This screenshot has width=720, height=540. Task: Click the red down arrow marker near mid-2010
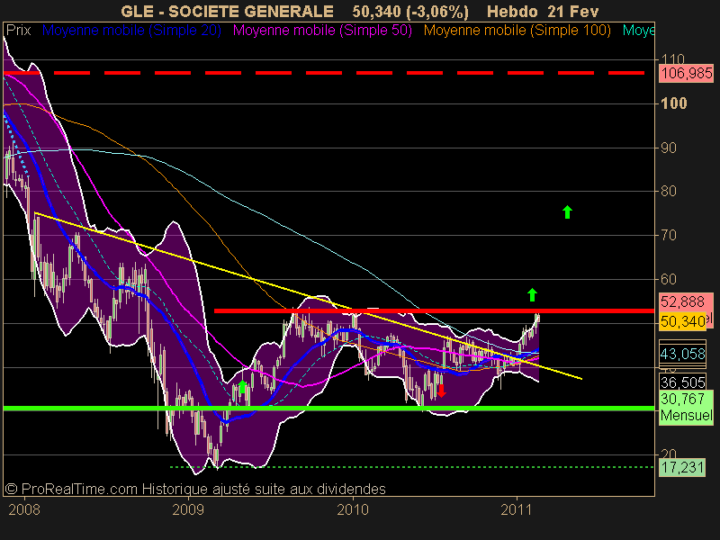(441, 391)
